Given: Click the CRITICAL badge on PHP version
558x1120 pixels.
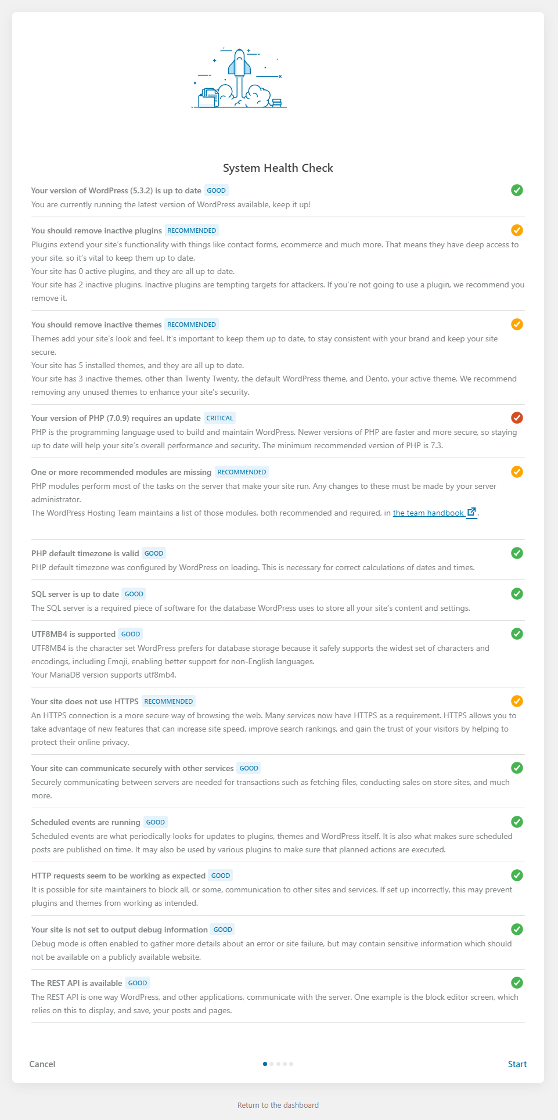Looking at the screenshot, I should tap(219, 418).
